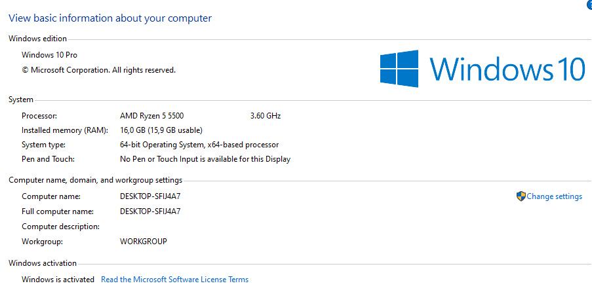Click the Windows 10 wordmark text
592x292 pixels.
pyautogui.click(x=507, y=69)
